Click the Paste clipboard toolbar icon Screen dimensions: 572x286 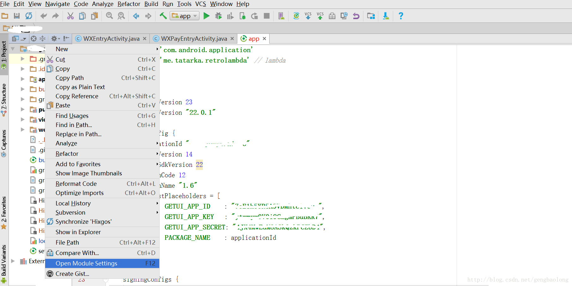point(94,16)
